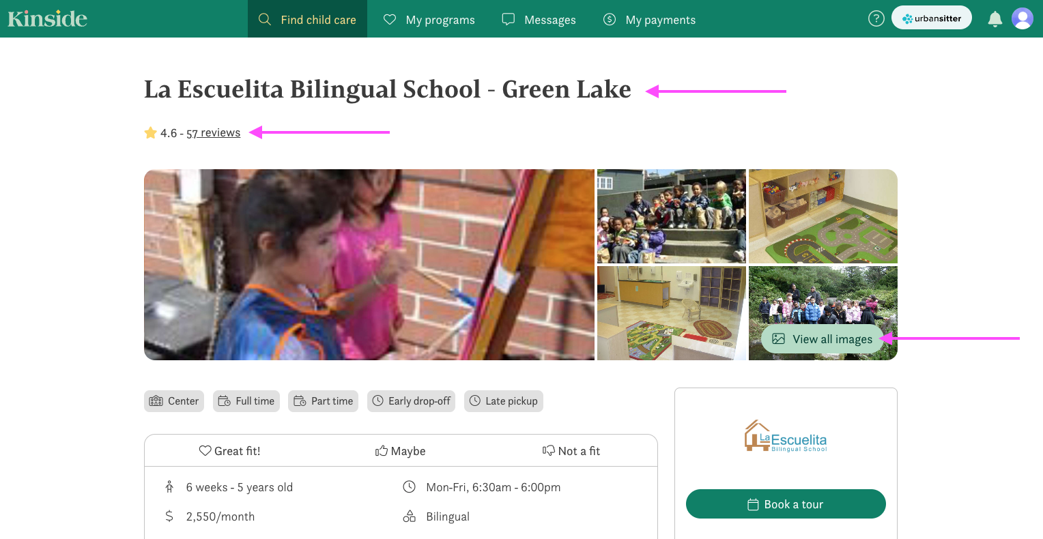Click the Book a tour button

click(x=786, y=504)
